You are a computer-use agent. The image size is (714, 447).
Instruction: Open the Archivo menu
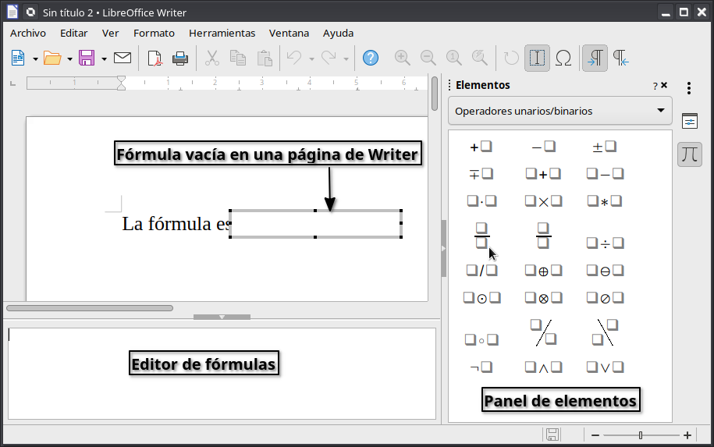[28, 34]
